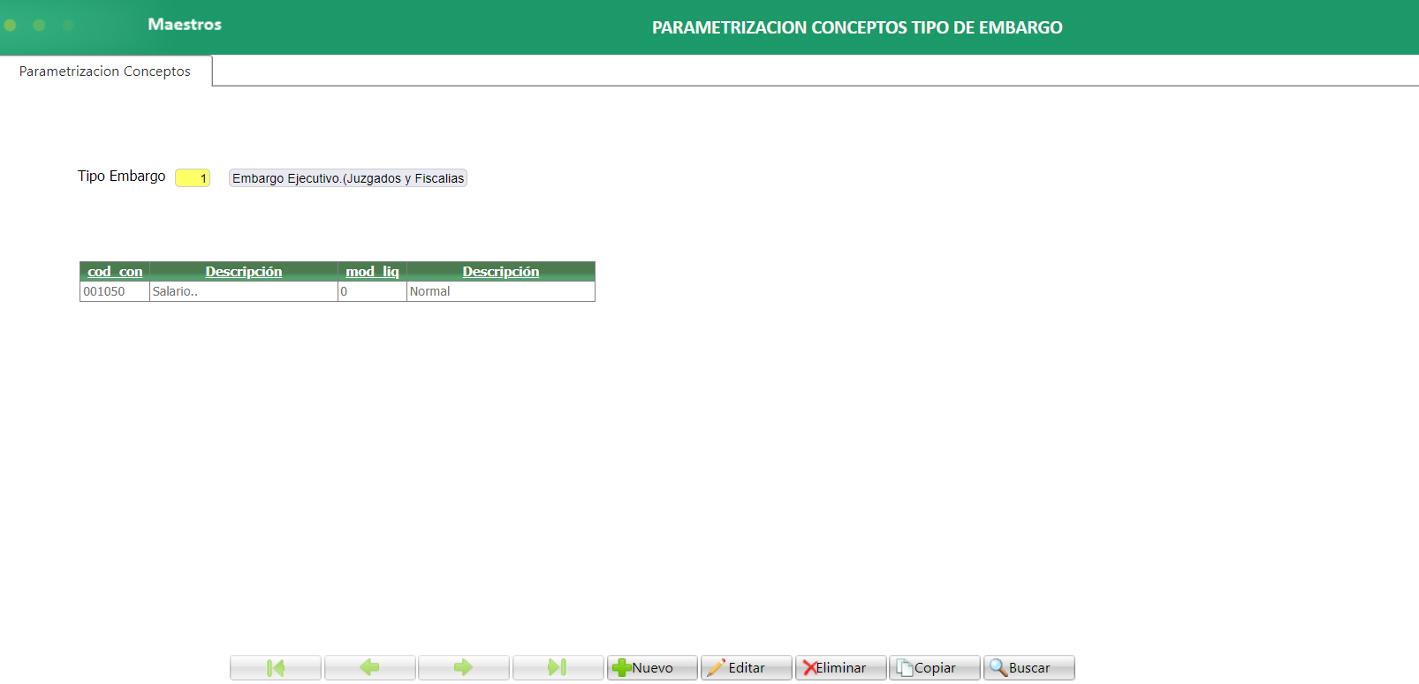Go to the previous record
This screenshot has height=684, width=1419.
coord(369,667)
